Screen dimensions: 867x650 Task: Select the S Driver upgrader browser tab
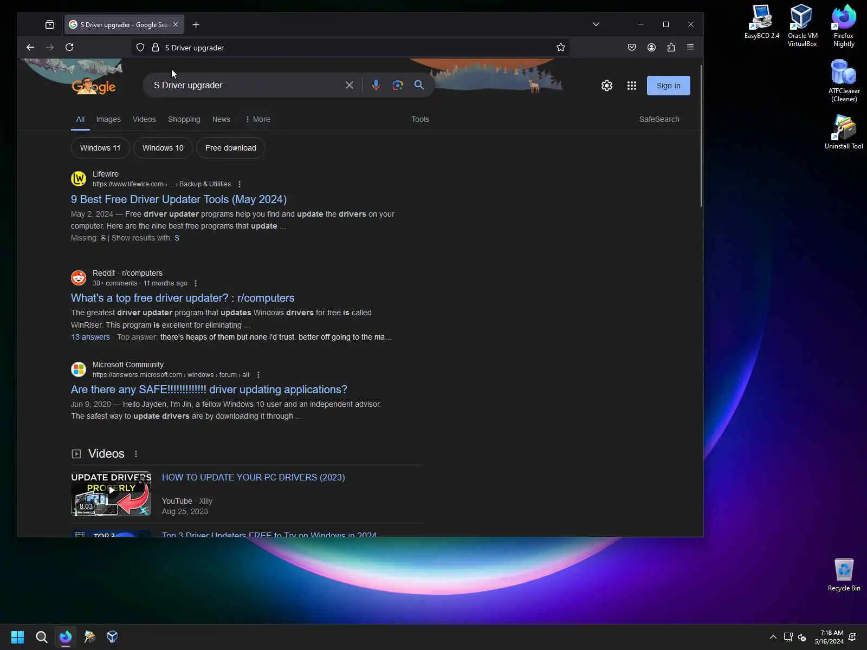(124, 24)
